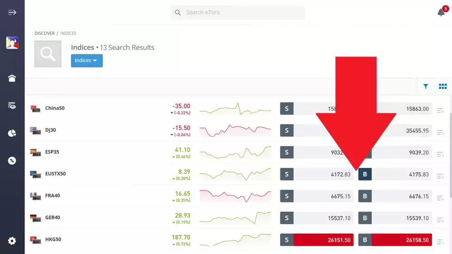
Task: Buy EUSTX50 with B button
Action: pyautogui.click(x=365, y=174)
